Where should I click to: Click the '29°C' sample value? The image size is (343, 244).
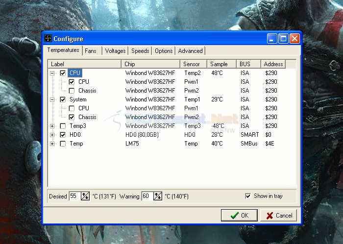click(217, 99)
